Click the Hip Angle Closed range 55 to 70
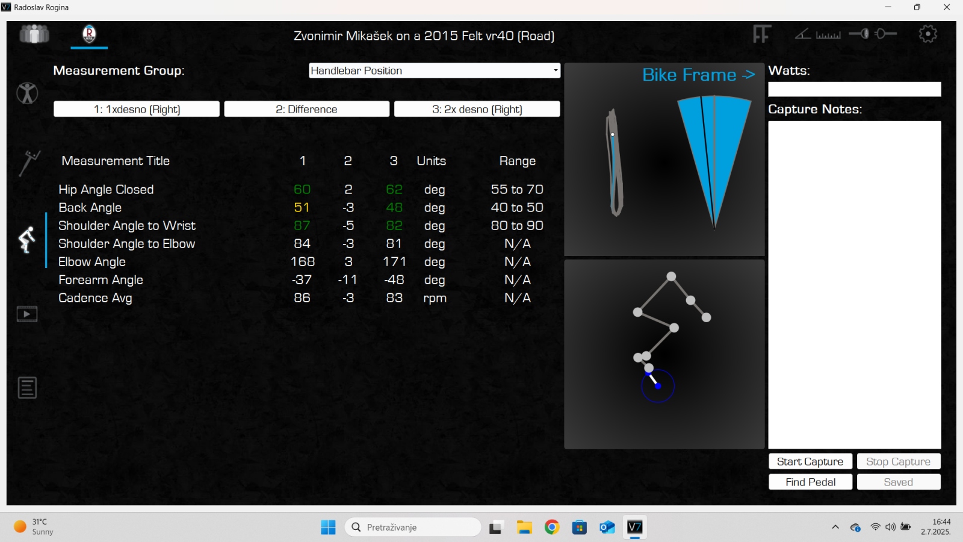Screen dimensions: 963x542 coord(517,190)
